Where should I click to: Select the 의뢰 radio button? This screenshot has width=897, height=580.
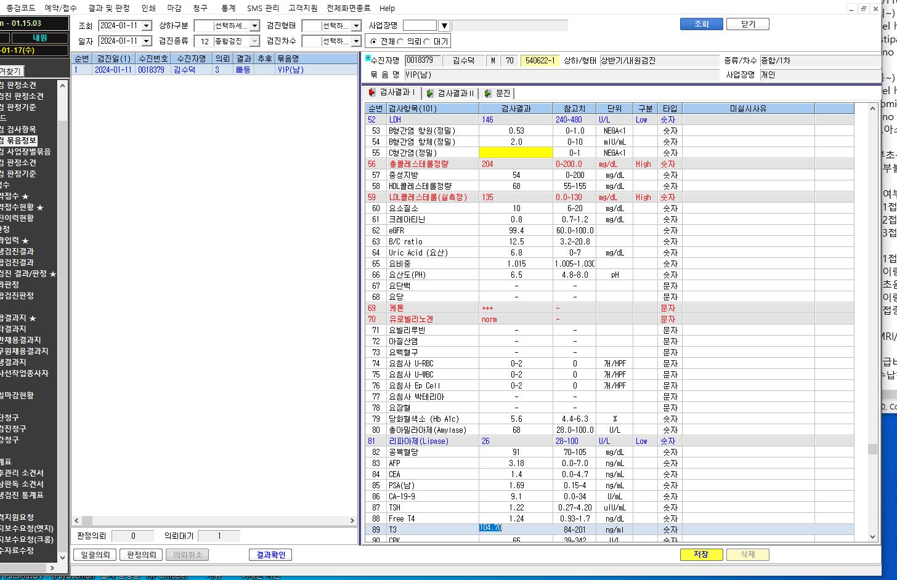click(x=400, y=41)
